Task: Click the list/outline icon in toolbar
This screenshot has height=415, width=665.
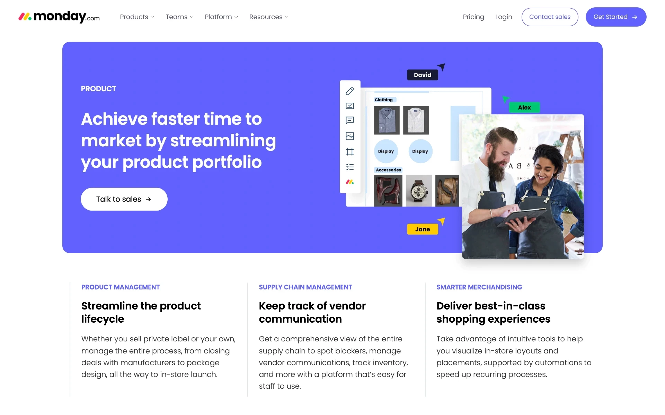Action: pyautogui.click(x=349, y=167)
